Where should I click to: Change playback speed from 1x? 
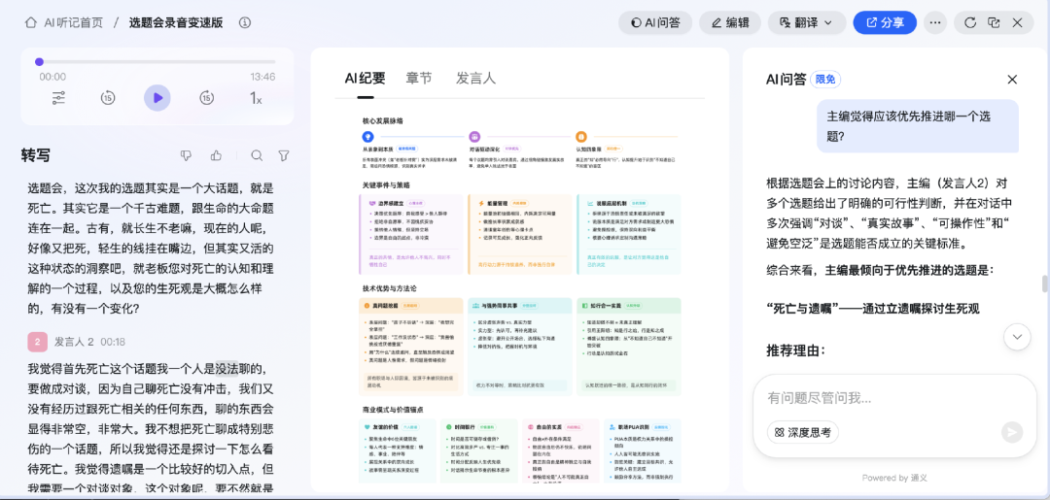click(x=256, y=98)
